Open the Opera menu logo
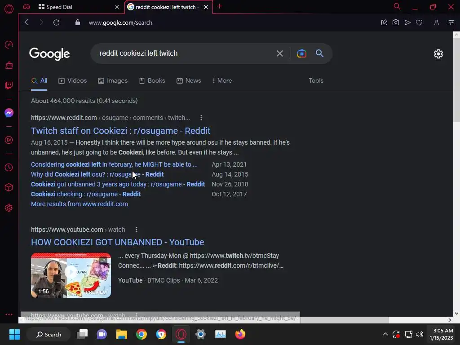 tap(9, 9)
